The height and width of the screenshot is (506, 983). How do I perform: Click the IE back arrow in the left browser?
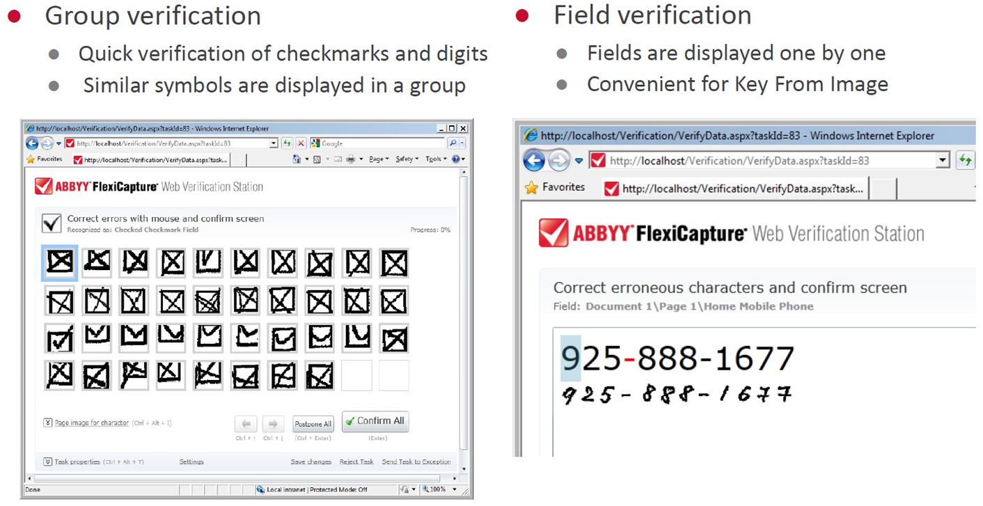pyautogui.click(x=32, y=143)
